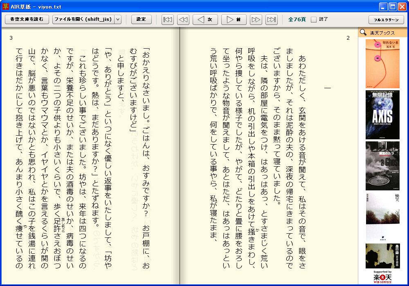Select the Ghost book cover in the sidebar

pyautogui.click(x=382, y=165)
